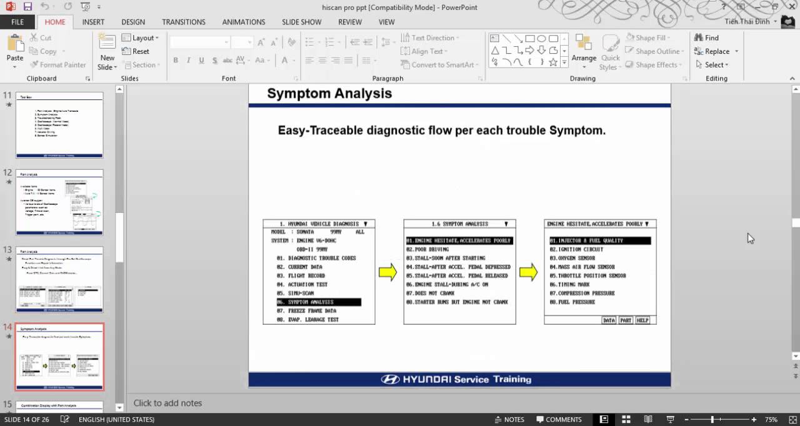The width and height of the screenshot is (800, 426).
Task: Switch to Normal view in status bar
Action: [604, 419]
